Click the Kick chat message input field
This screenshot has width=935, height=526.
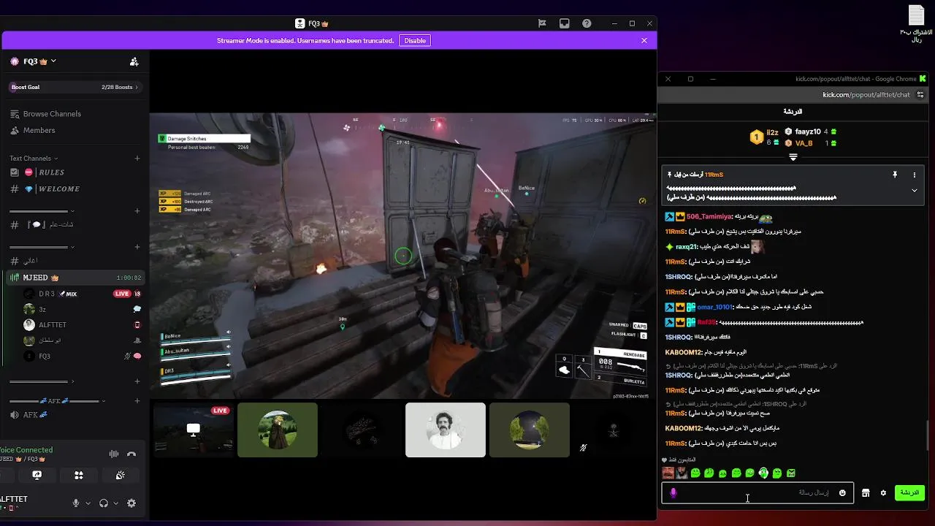click(x=757, y=493)
